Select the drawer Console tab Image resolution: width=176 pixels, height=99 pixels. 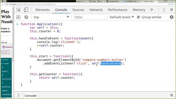click(31, 95)
